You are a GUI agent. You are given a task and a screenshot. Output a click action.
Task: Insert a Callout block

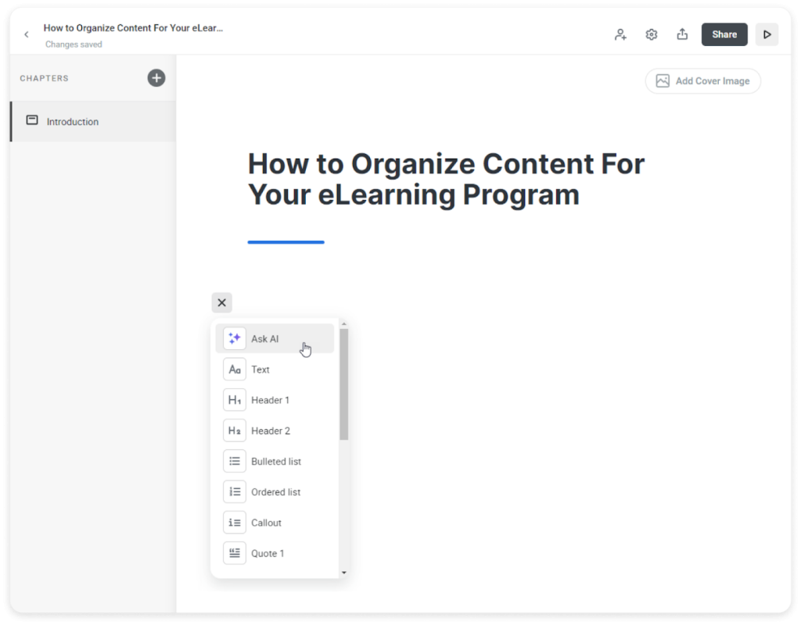point(275,523)
